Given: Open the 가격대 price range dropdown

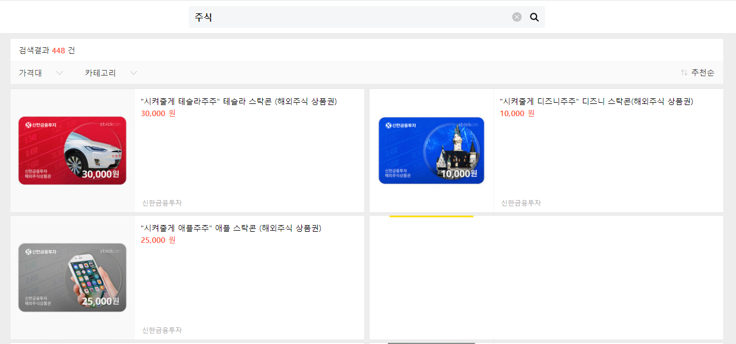Looking at the screenshot, I should pyautogui.click(x=41, y=73).
